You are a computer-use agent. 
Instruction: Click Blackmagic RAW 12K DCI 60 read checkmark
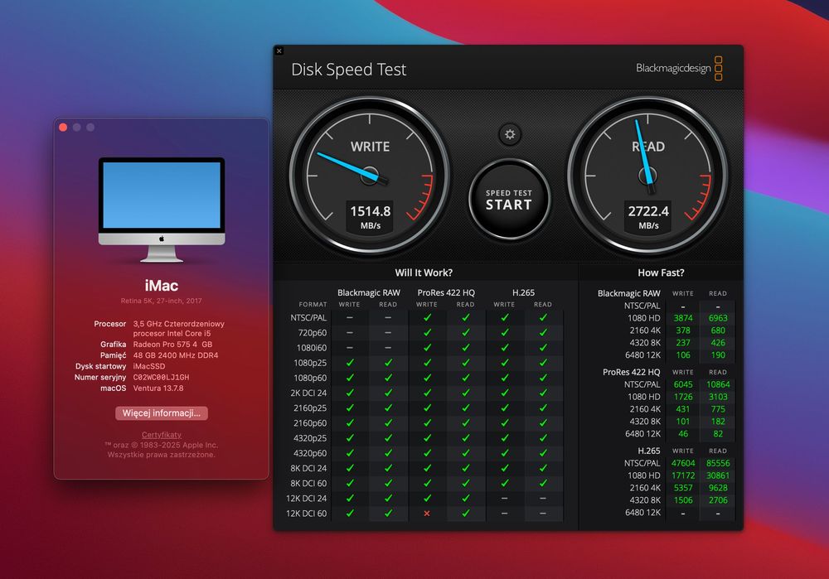pyautogui.click(x=388, y=514)
